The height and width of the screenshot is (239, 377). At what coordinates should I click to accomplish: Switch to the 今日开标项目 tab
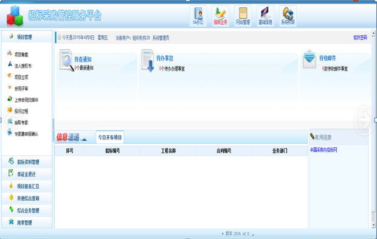tap(110, 137)
